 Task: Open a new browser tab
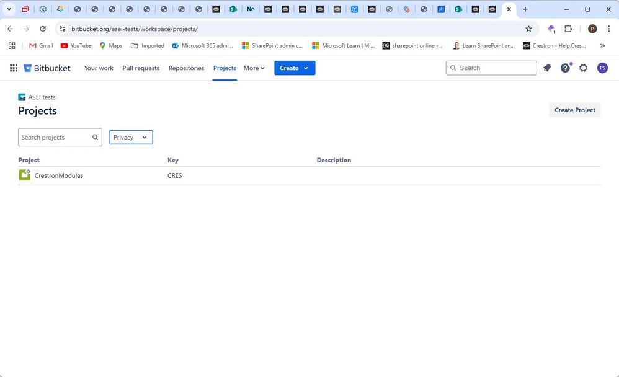(x=525, y=9)
